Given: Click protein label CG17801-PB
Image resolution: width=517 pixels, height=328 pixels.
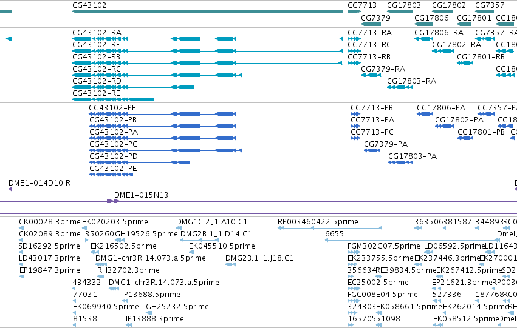Looking at the screenshot, I should tap(481, 132).
